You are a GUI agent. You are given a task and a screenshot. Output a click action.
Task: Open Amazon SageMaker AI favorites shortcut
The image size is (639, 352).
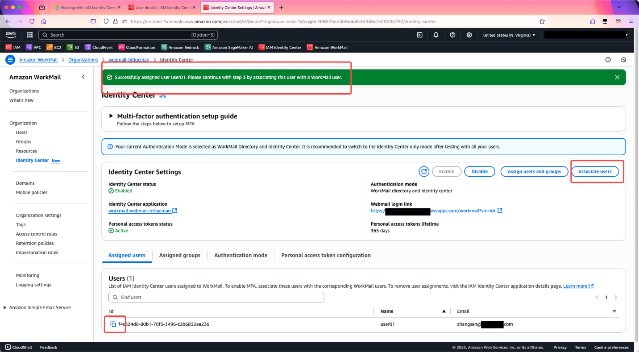(229, 47)
